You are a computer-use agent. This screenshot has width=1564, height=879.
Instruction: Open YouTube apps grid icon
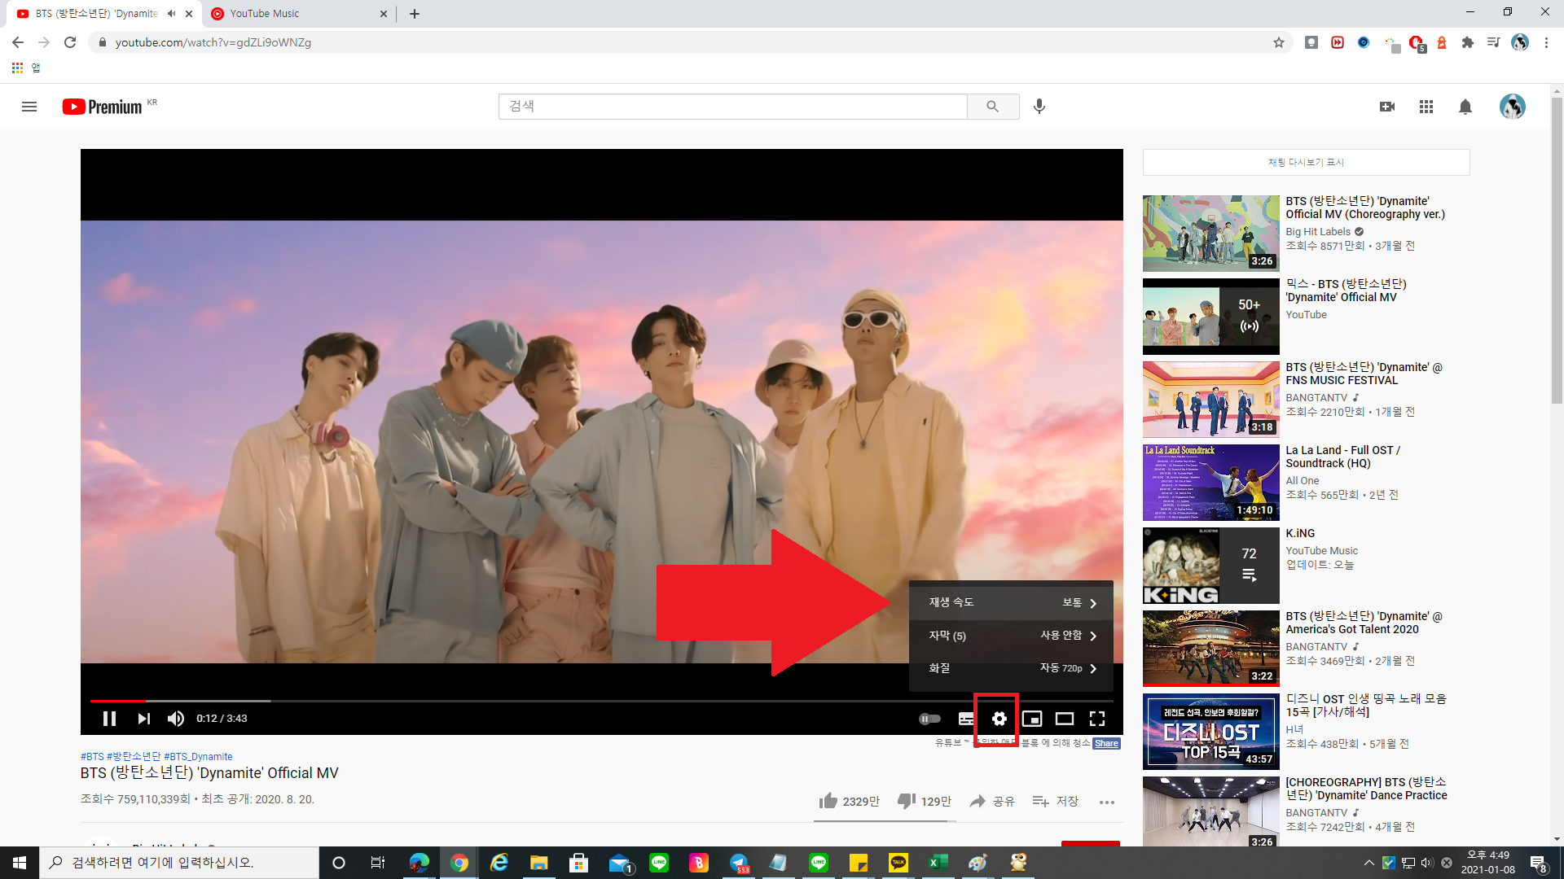[x=1426, y=107]
